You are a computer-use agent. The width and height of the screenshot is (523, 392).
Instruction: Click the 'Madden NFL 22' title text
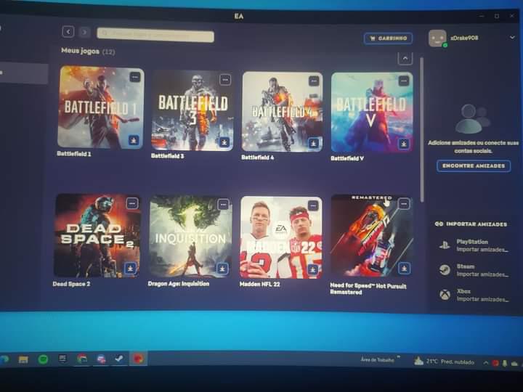tap(259, 285)
